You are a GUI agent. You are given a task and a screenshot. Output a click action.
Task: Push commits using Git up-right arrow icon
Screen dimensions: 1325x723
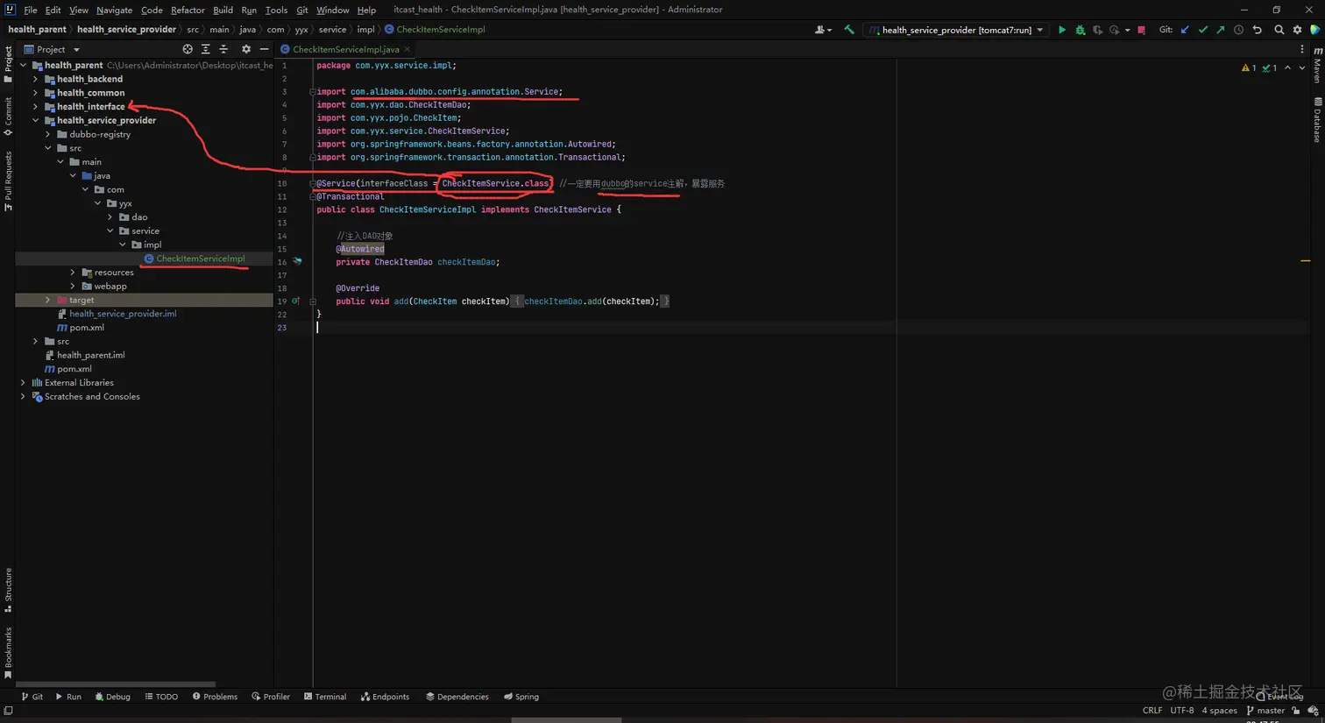[x=1220, y=30]
